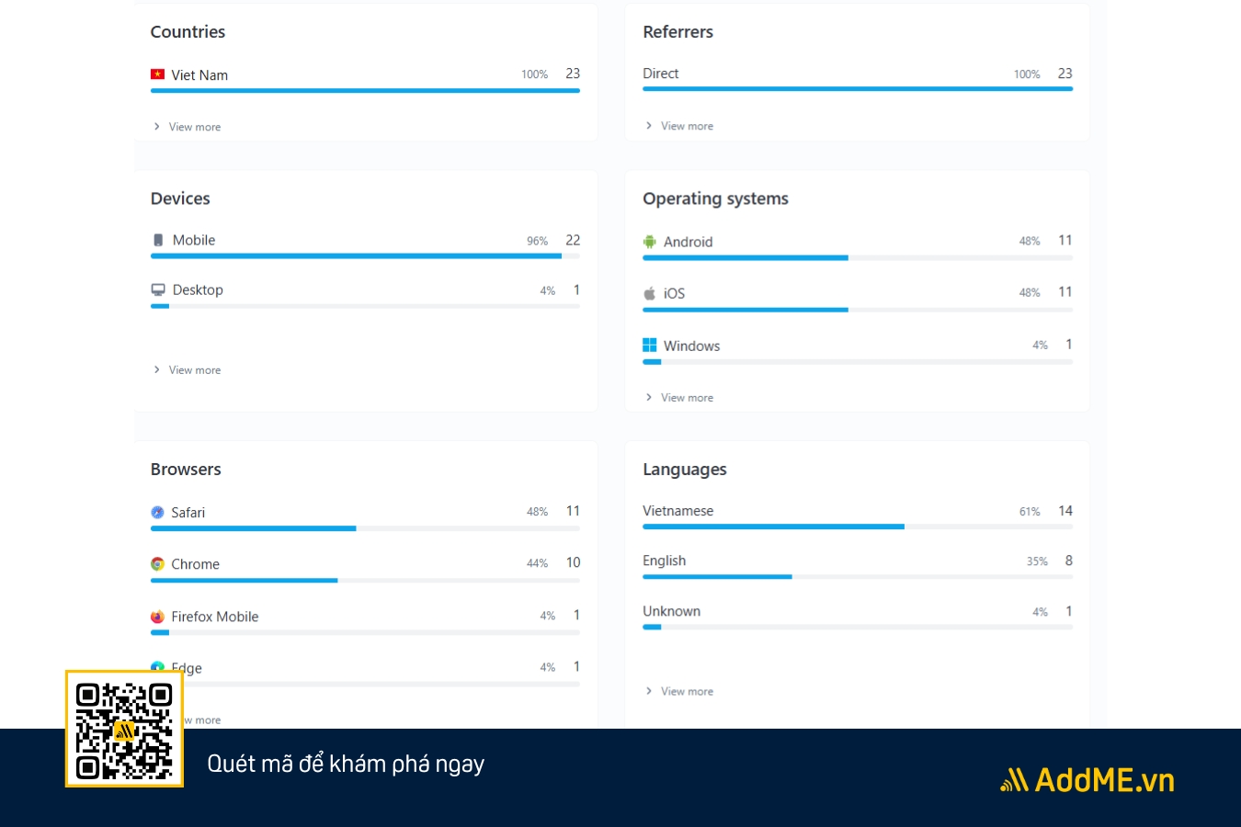Select the Mobile device label
The image size is (1241, 827).
[194, 240]
